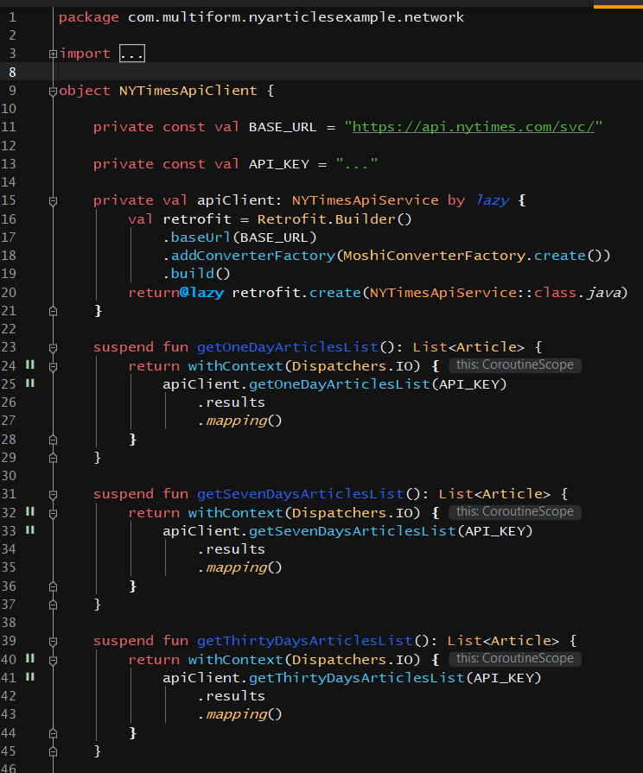Click fold end marker on line 44
The height and width of the screenshot is (773, 643).
click(53, 733)
